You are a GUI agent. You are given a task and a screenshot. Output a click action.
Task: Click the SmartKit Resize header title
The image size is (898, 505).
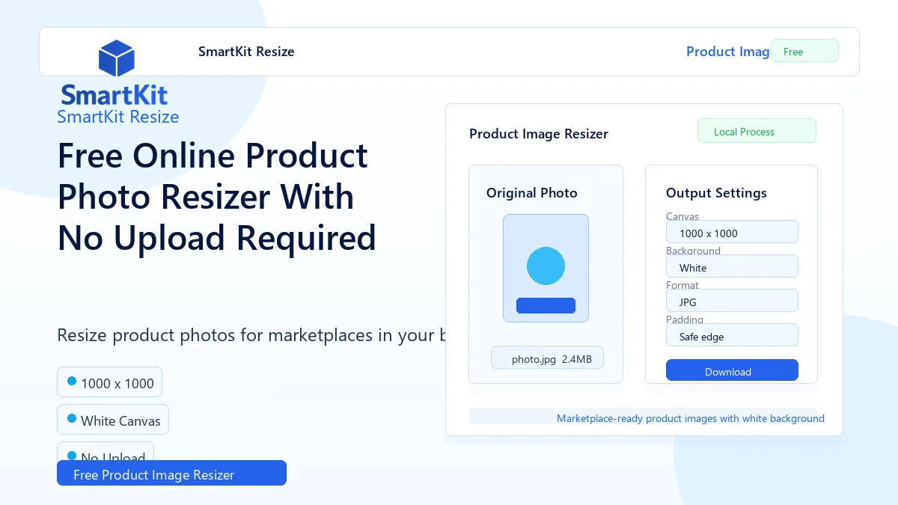[x=246, y=52]
